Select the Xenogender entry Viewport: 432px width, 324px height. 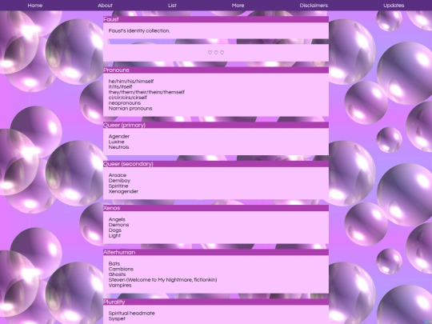coord(123,191)
